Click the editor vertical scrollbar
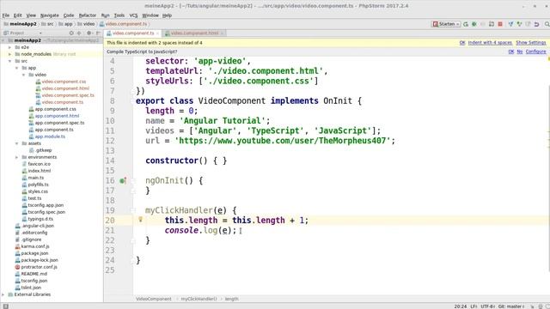 [548, 178]
